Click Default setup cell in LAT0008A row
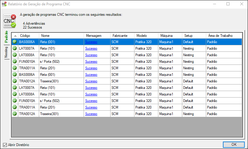Screen dimensions: 248x149 coord(194,94)
